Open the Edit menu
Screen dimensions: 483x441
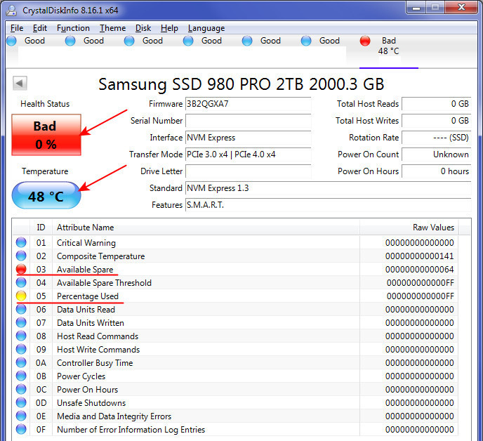click(x=40, y=28)
